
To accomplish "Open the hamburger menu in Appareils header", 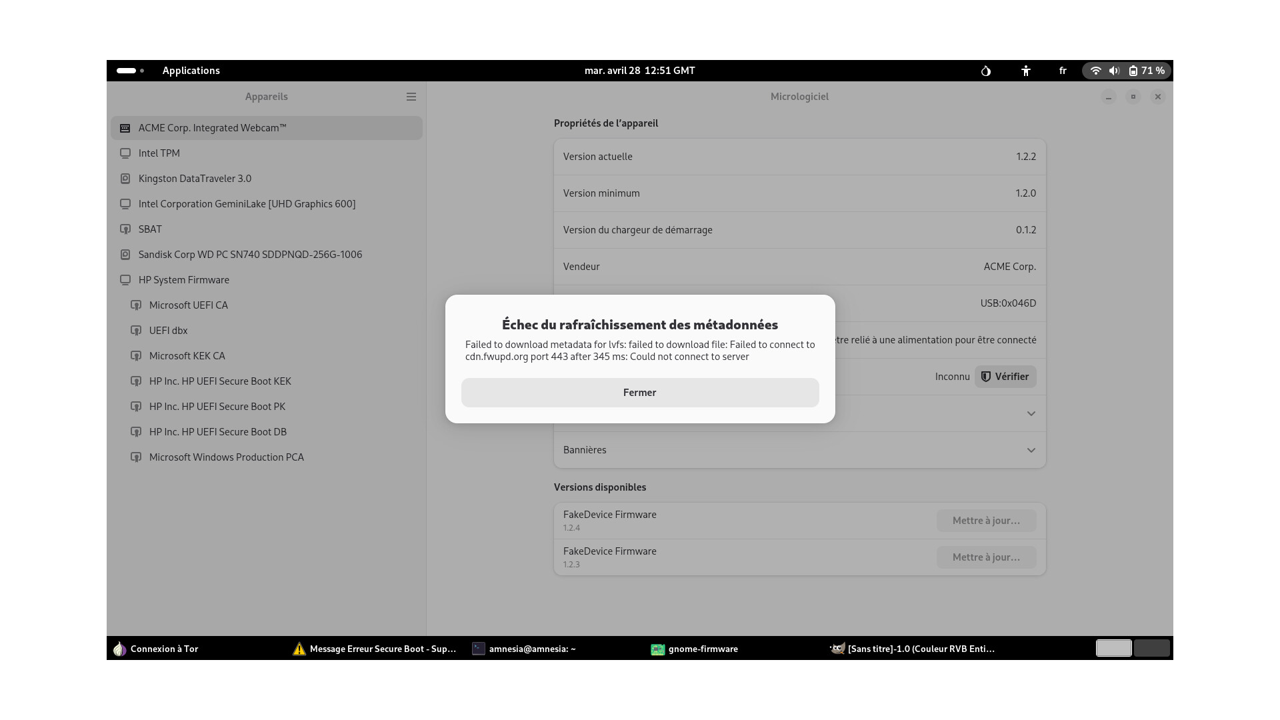I will pos(411,97).
